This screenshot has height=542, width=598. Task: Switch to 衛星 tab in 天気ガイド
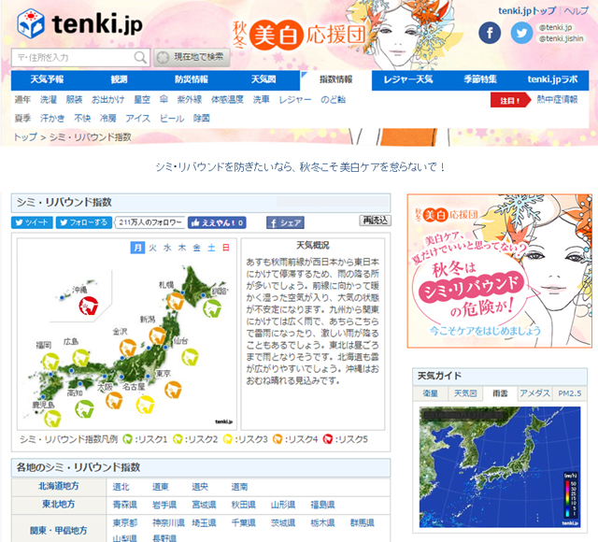coord(431,393)
